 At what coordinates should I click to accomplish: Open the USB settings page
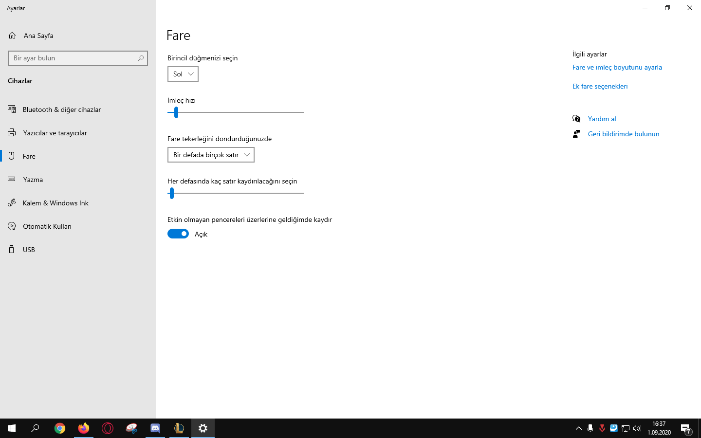[x=78, y=250]
